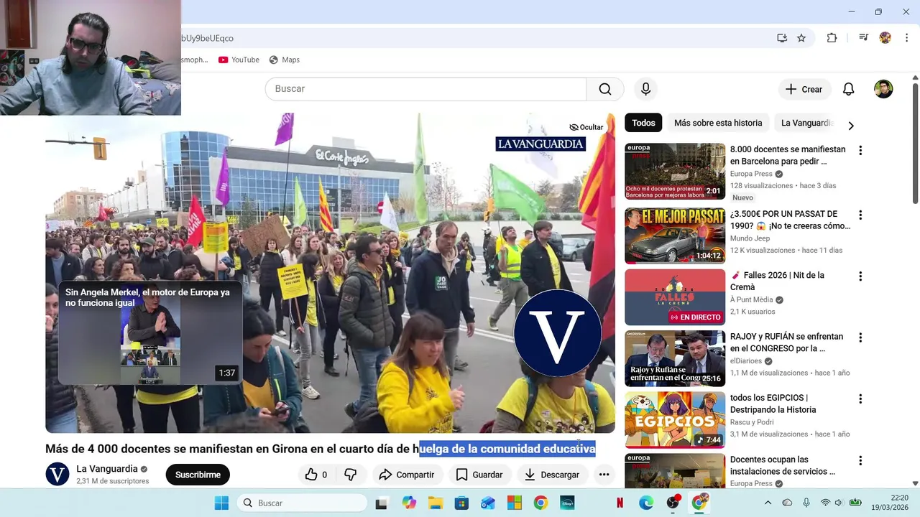Open options for todos los Egipcios video
This screenshot has height=517, width=920.
(860, 399)
